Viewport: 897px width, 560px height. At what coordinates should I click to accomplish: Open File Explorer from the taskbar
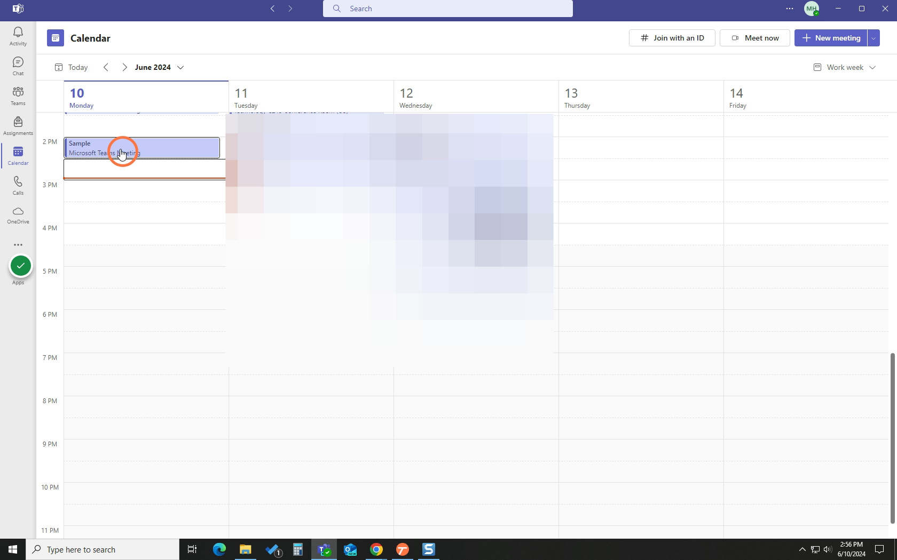click(245, 549)
